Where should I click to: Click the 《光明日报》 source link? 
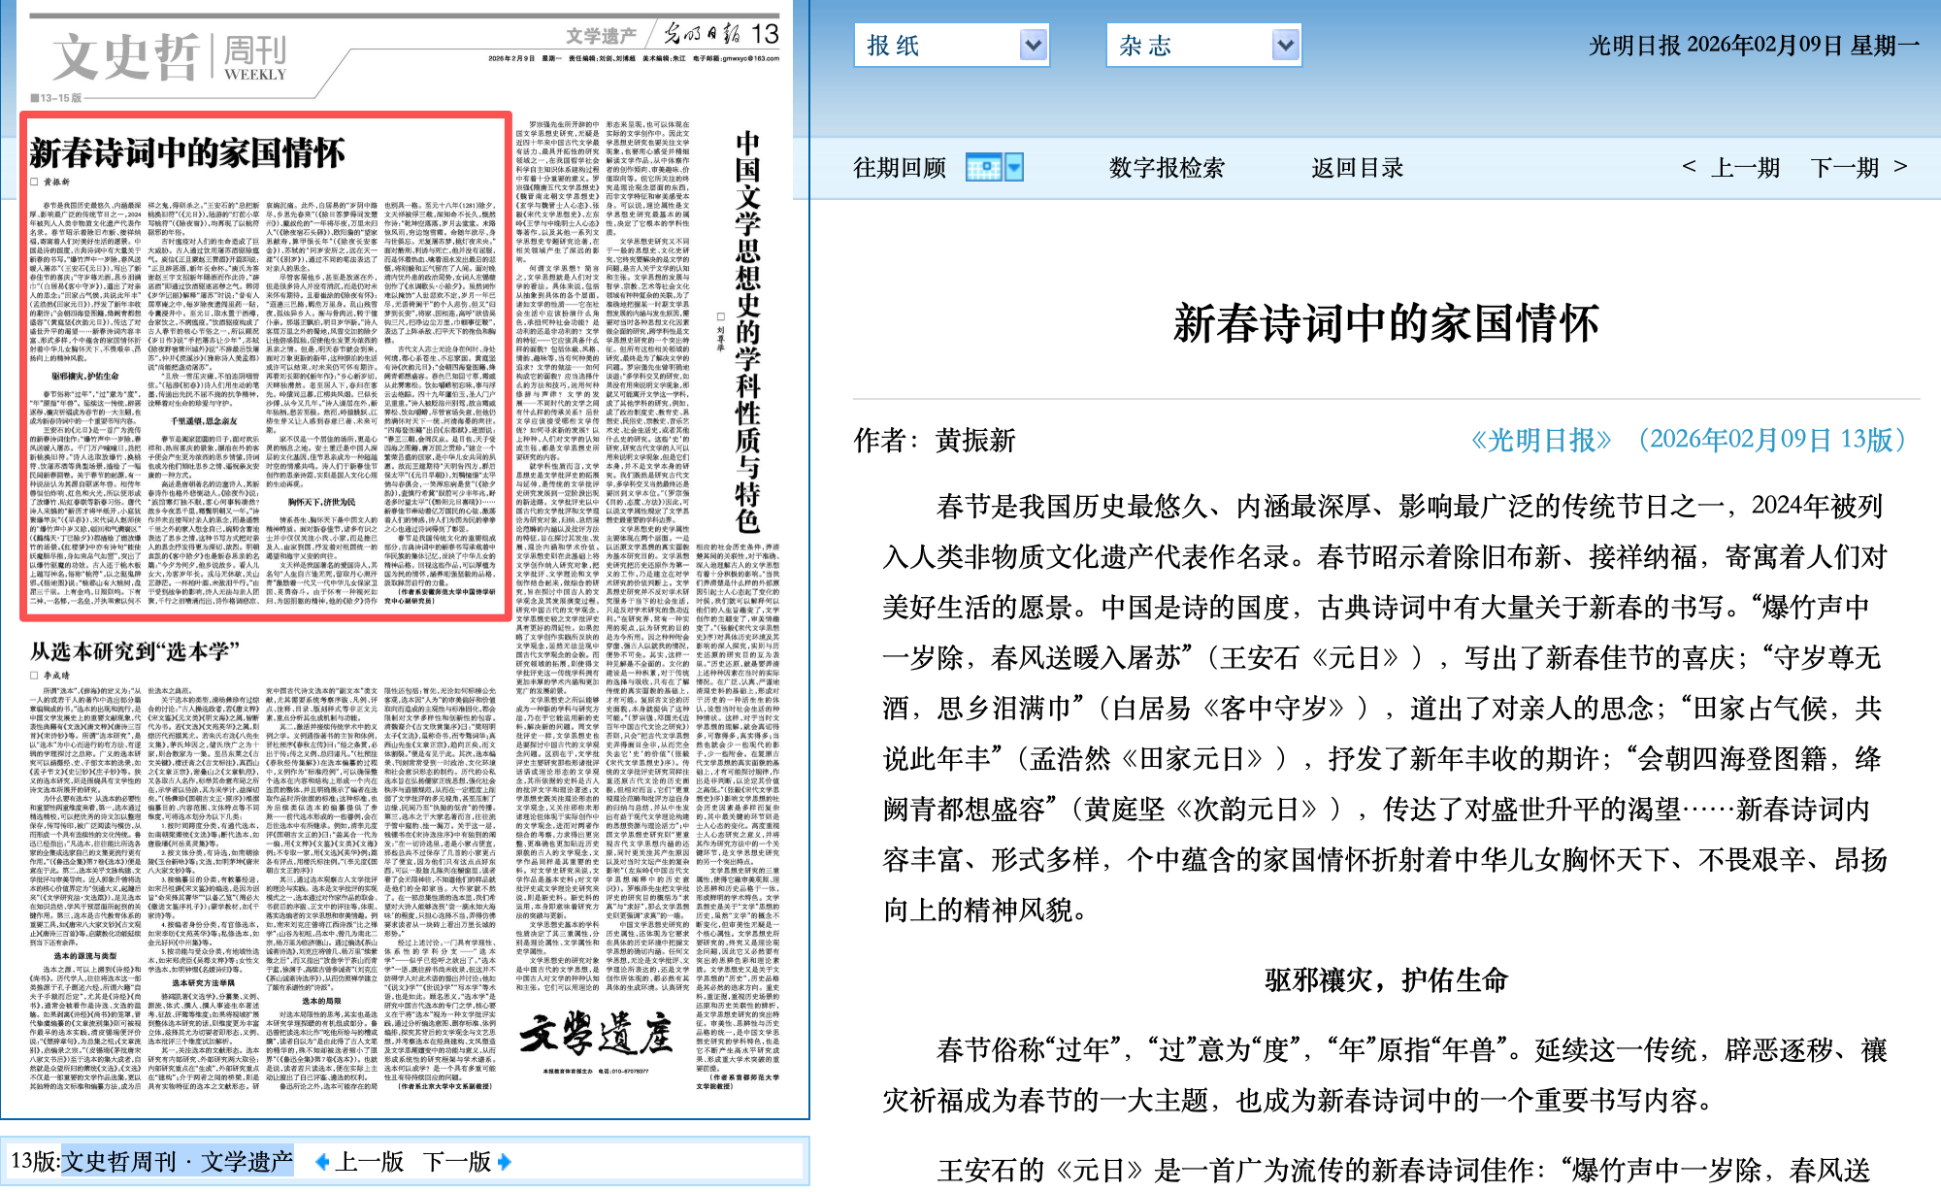tap(1540, 440)
